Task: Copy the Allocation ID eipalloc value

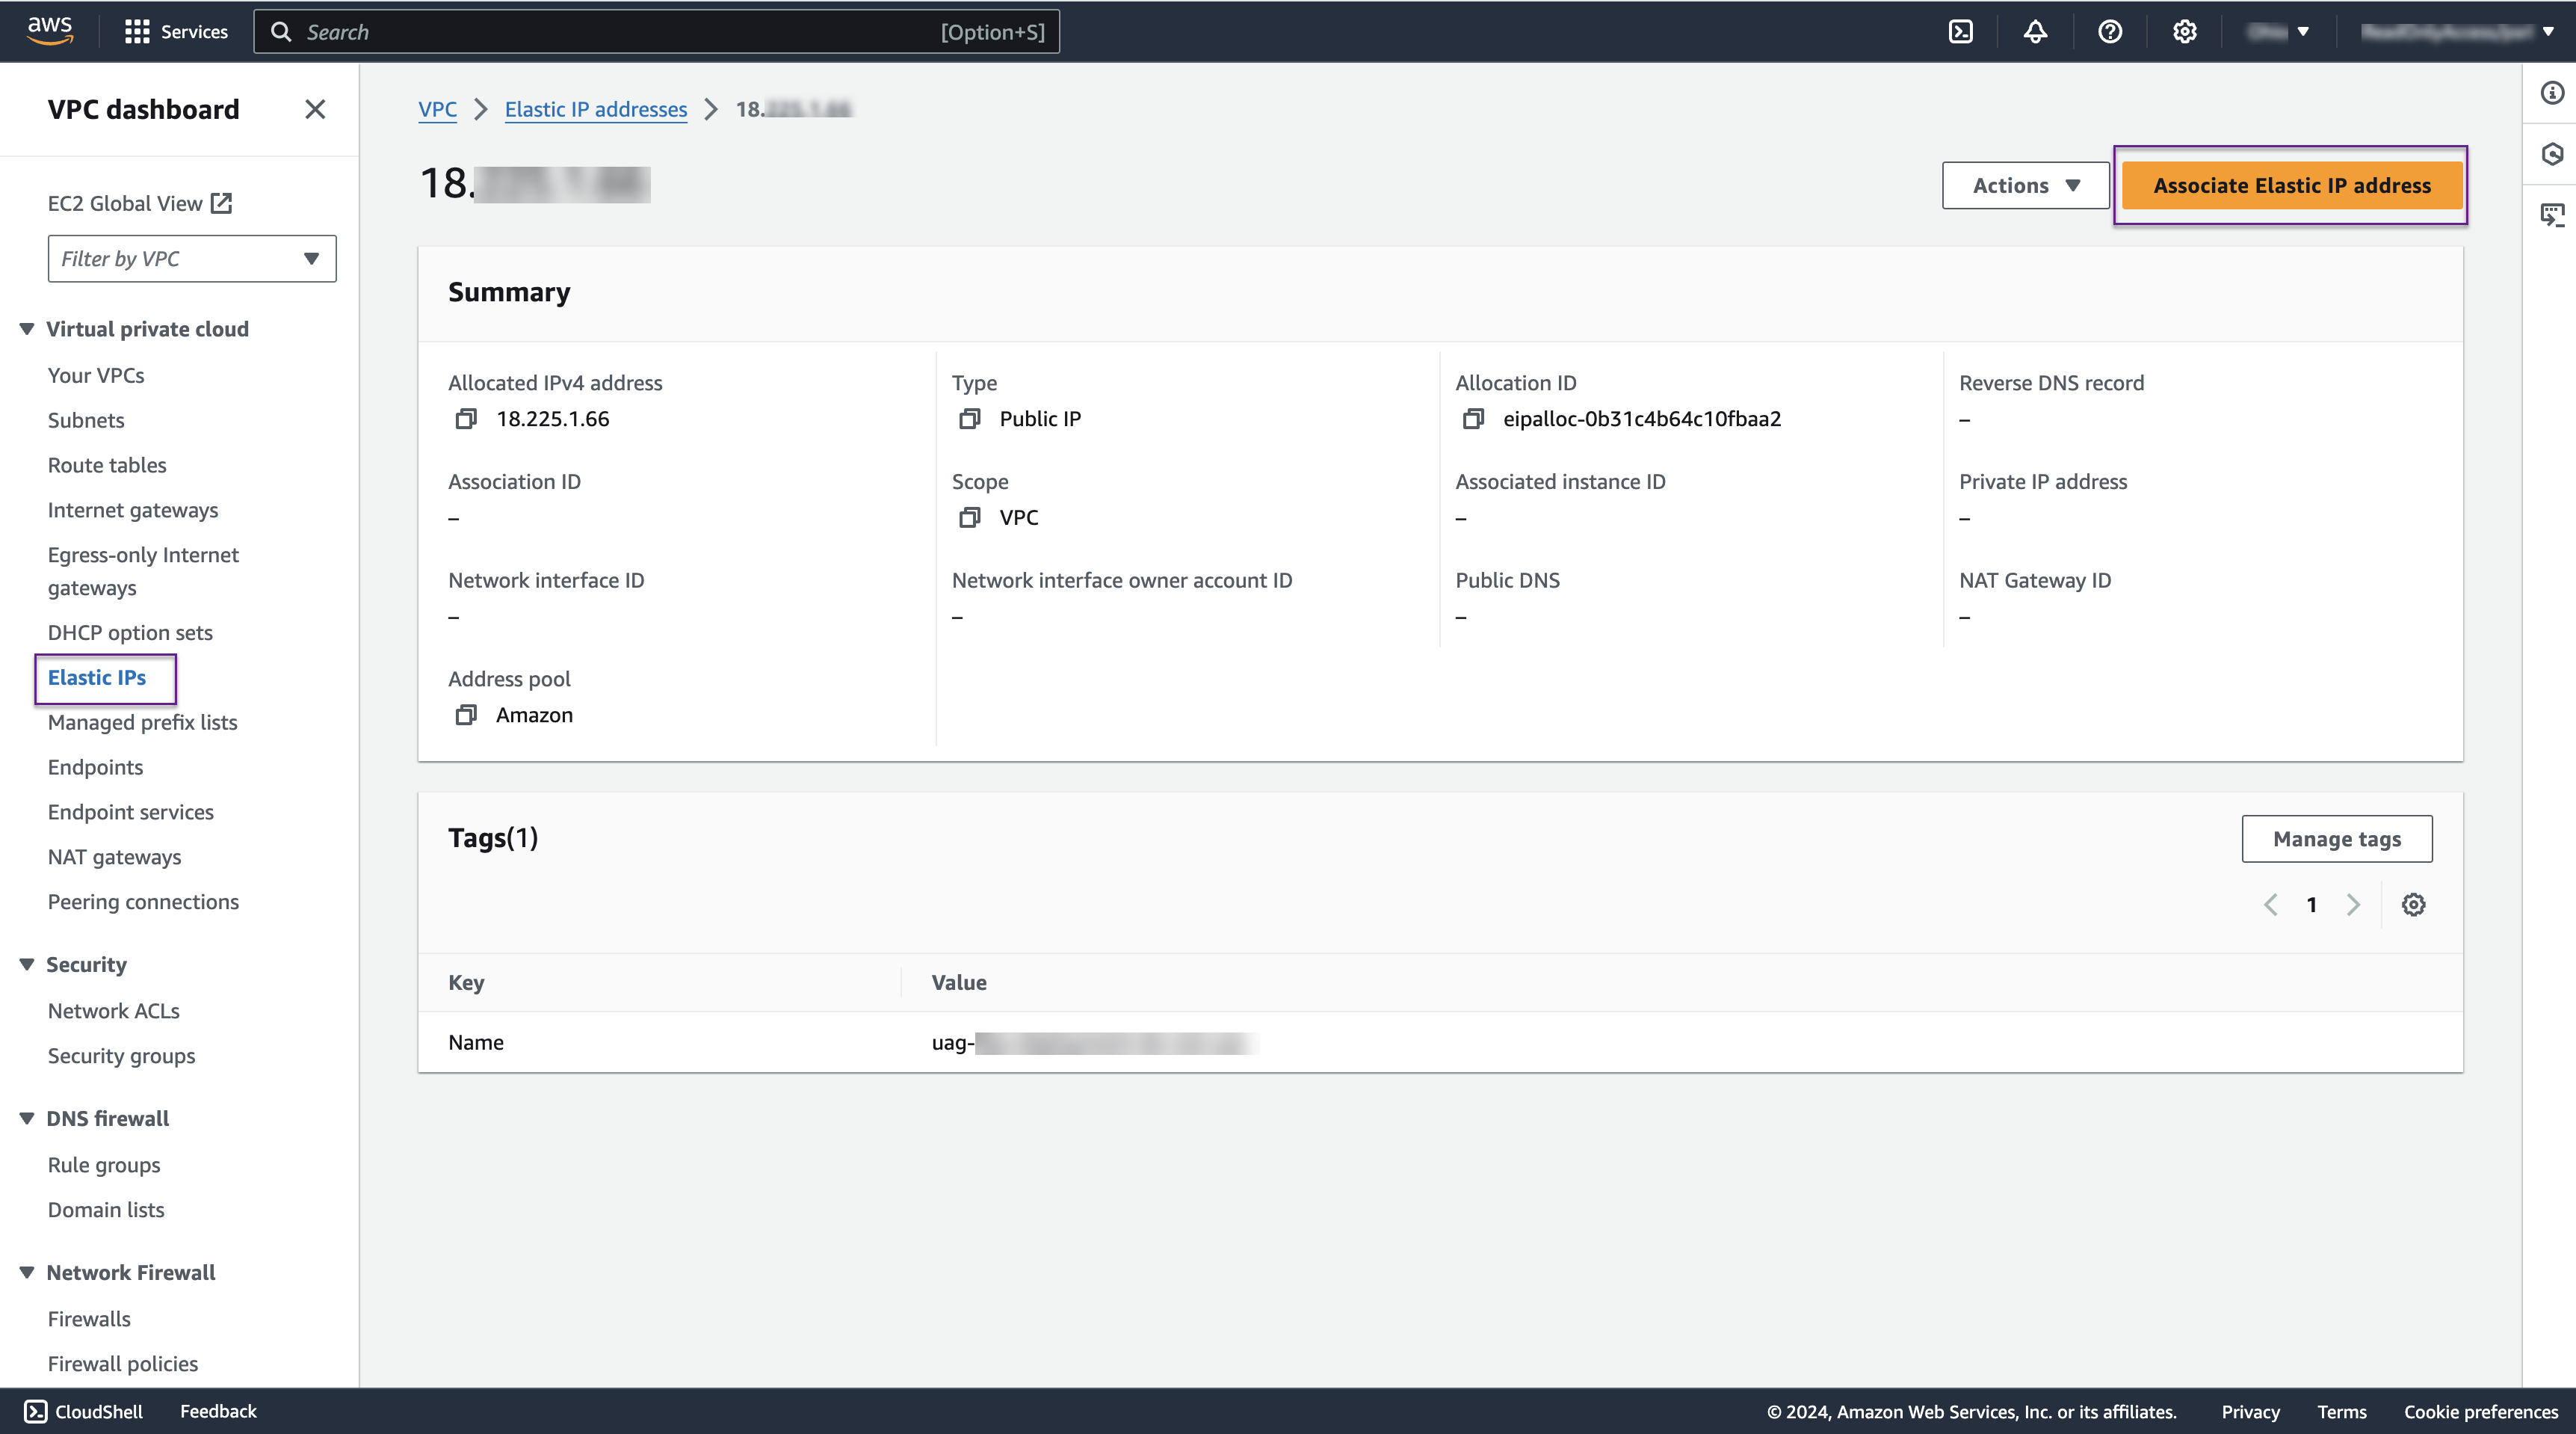Action: click(x=1473, y=418)
